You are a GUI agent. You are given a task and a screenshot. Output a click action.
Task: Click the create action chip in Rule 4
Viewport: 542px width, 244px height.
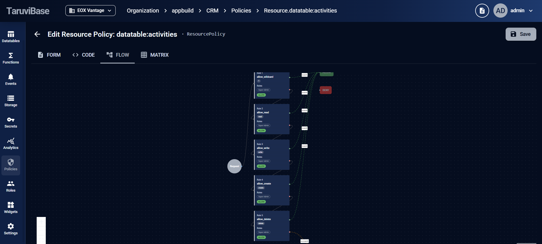(261, 188)
